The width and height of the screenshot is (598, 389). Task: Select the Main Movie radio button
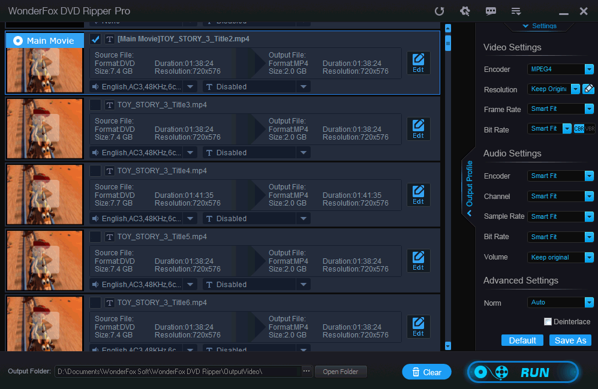coord(18,41)
